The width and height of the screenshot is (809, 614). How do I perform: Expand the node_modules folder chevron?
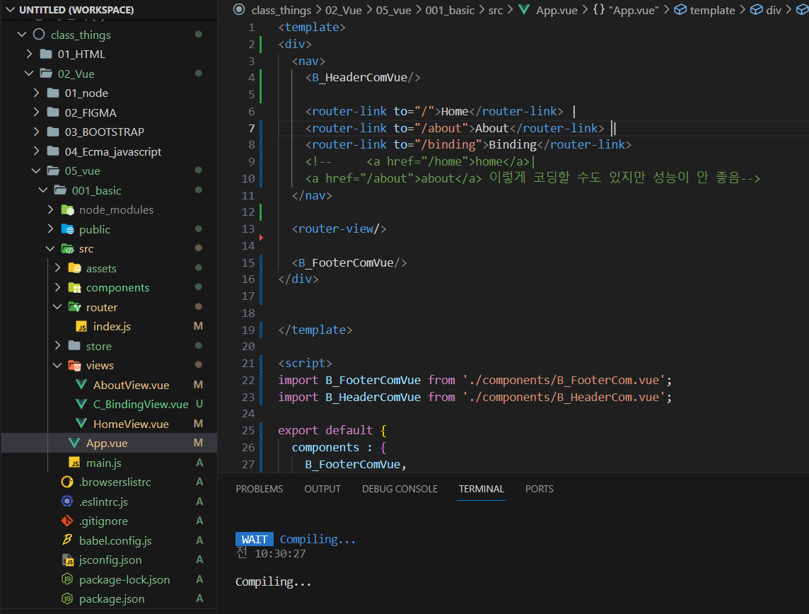[51, 209]
